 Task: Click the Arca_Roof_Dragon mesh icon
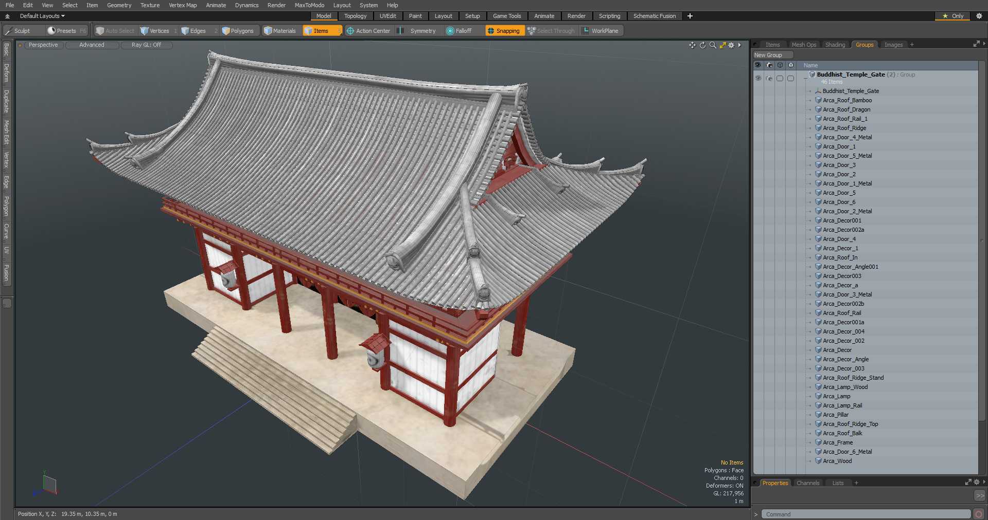818,109
